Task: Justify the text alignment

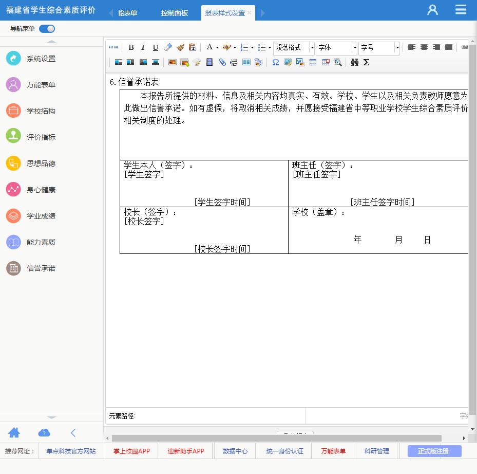Action: [449, 47]
